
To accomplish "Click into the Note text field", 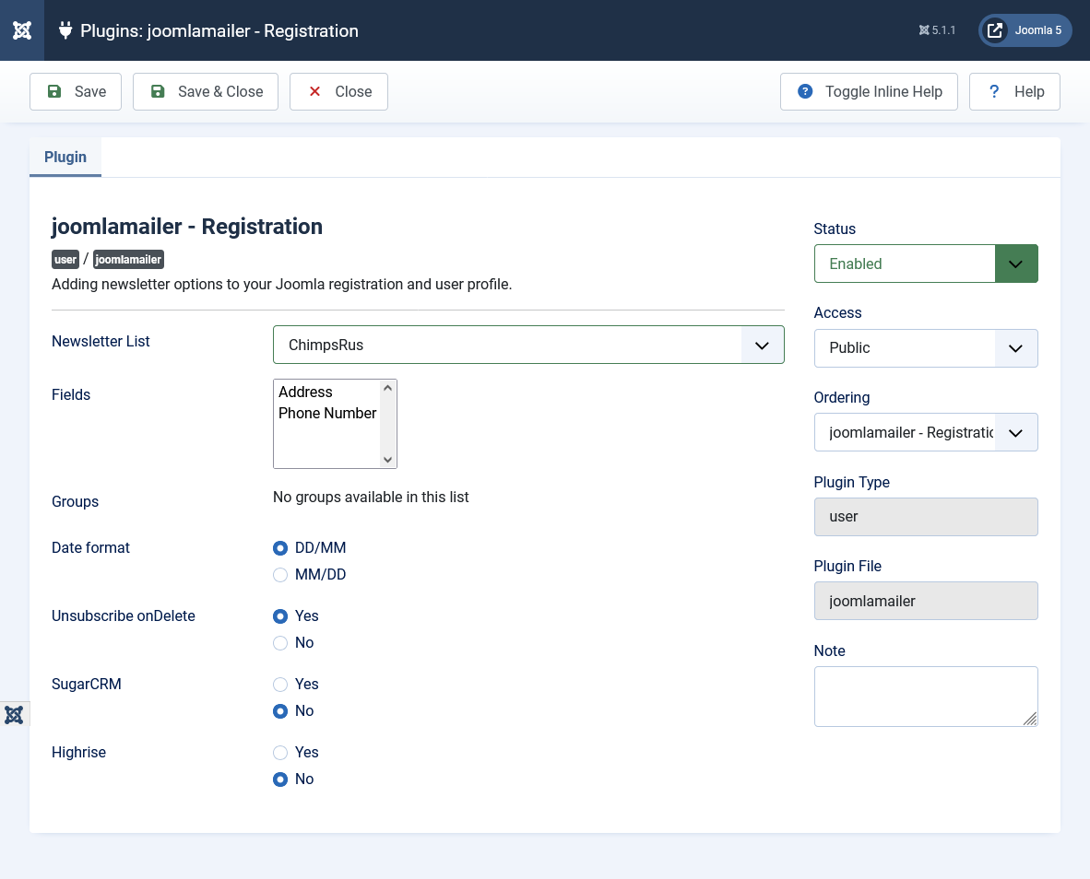I will (925, 696).
